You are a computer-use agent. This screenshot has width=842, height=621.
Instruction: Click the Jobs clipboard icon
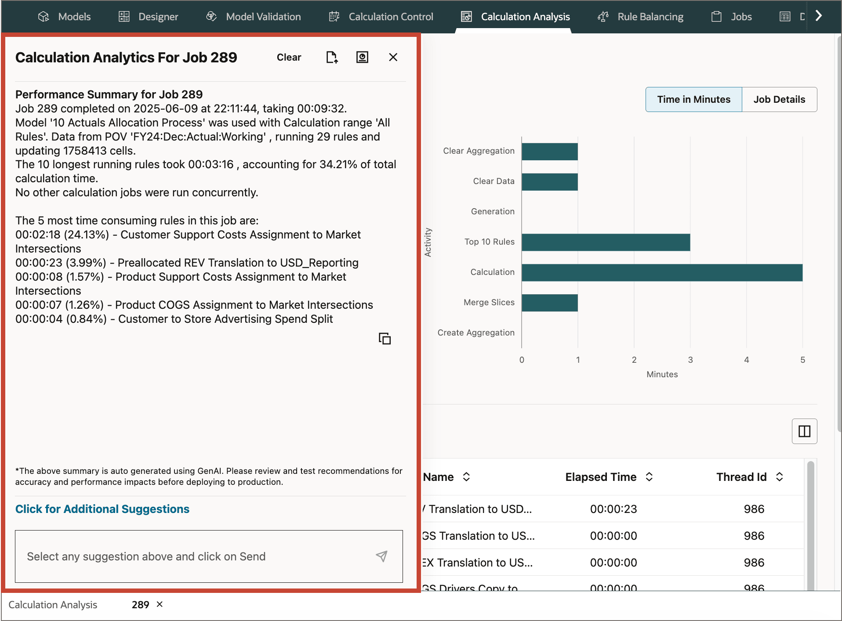point(716,17)
